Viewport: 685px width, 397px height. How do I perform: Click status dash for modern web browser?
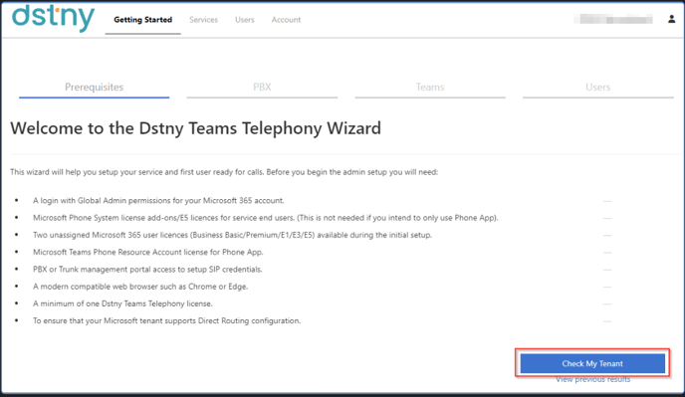[607, 287]
